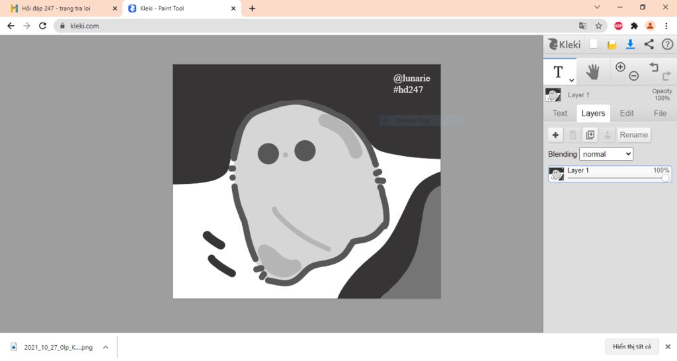
Task: Open an image file via folder icon
Action: pyautogui.click(x=612, y=44)
